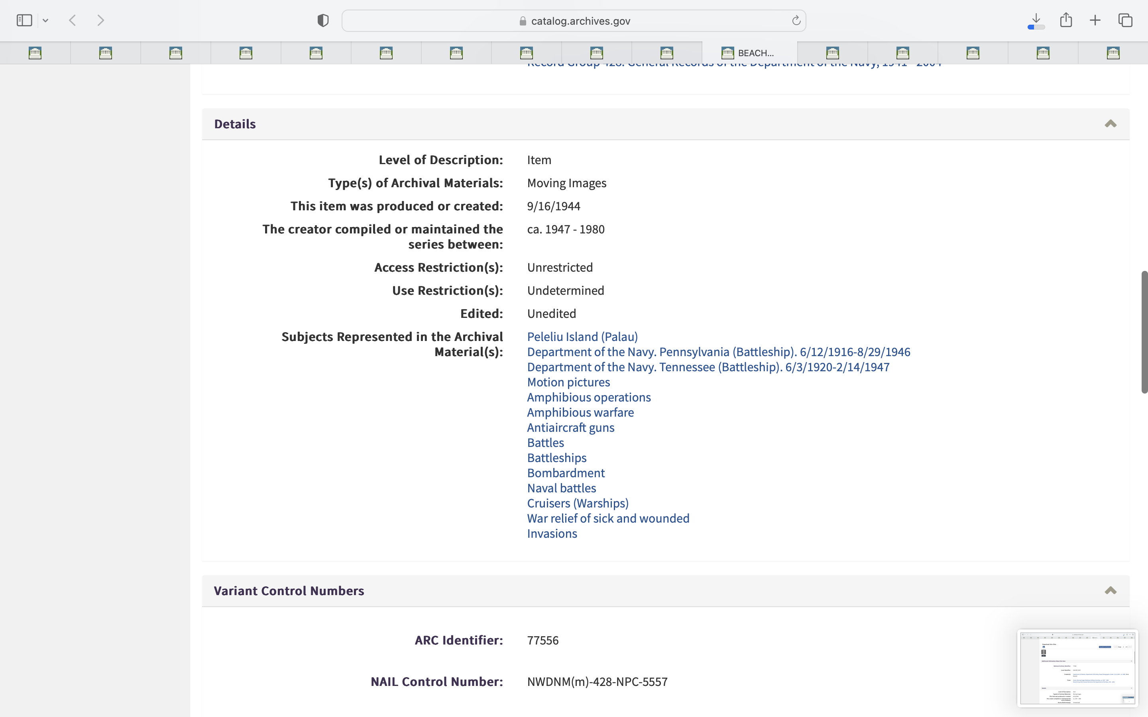Screen dimensions: 1148x717
Task: Collapse Variant Control Numbers section chevron
Action: [x=1110, y=590]
